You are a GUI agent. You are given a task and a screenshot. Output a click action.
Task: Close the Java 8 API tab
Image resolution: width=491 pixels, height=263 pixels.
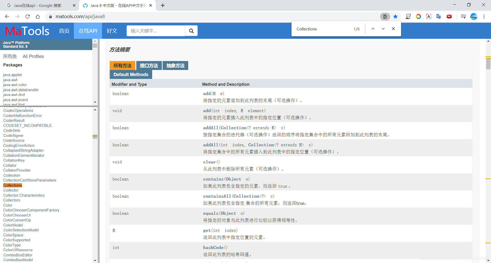coord(151,5)
